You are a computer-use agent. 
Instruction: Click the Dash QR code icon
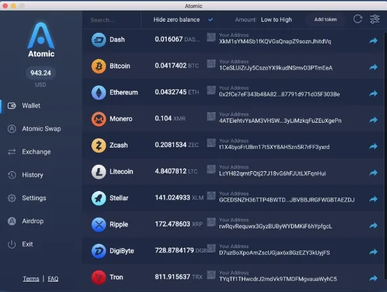pyautogui.click(x=211, y=37)
